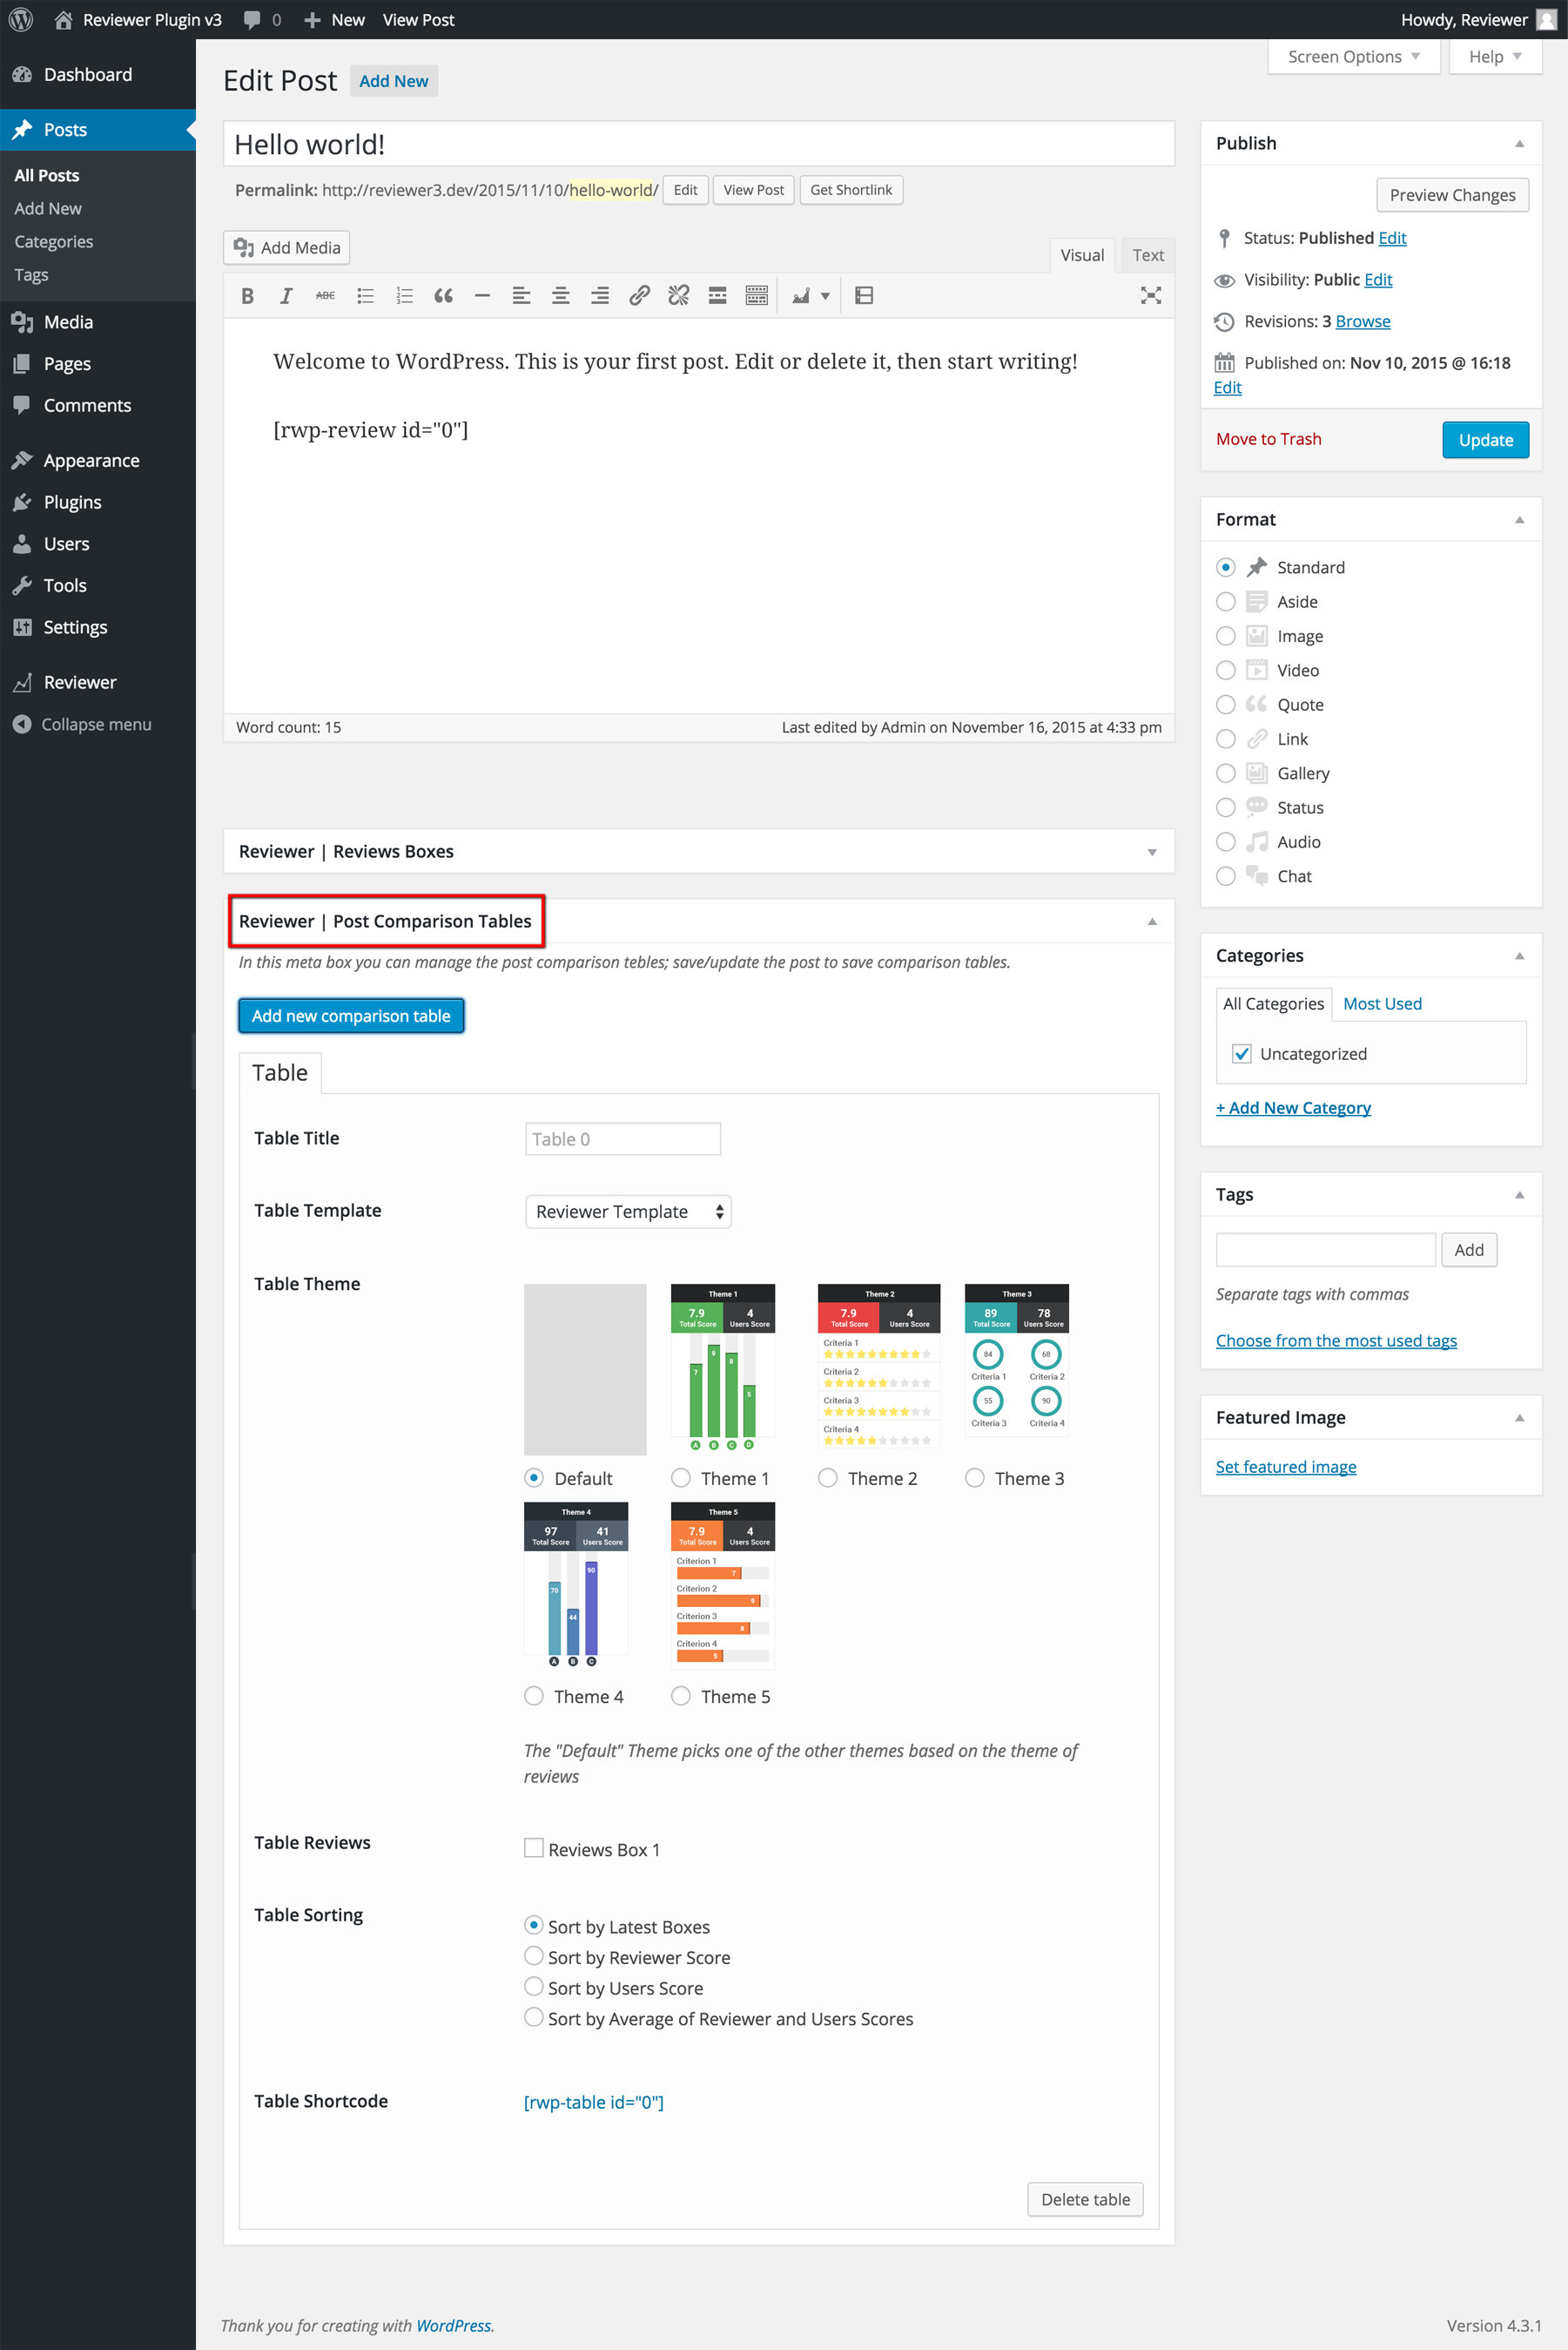
Task: Select Sort by Users Score
Action: click(534, 1987)
